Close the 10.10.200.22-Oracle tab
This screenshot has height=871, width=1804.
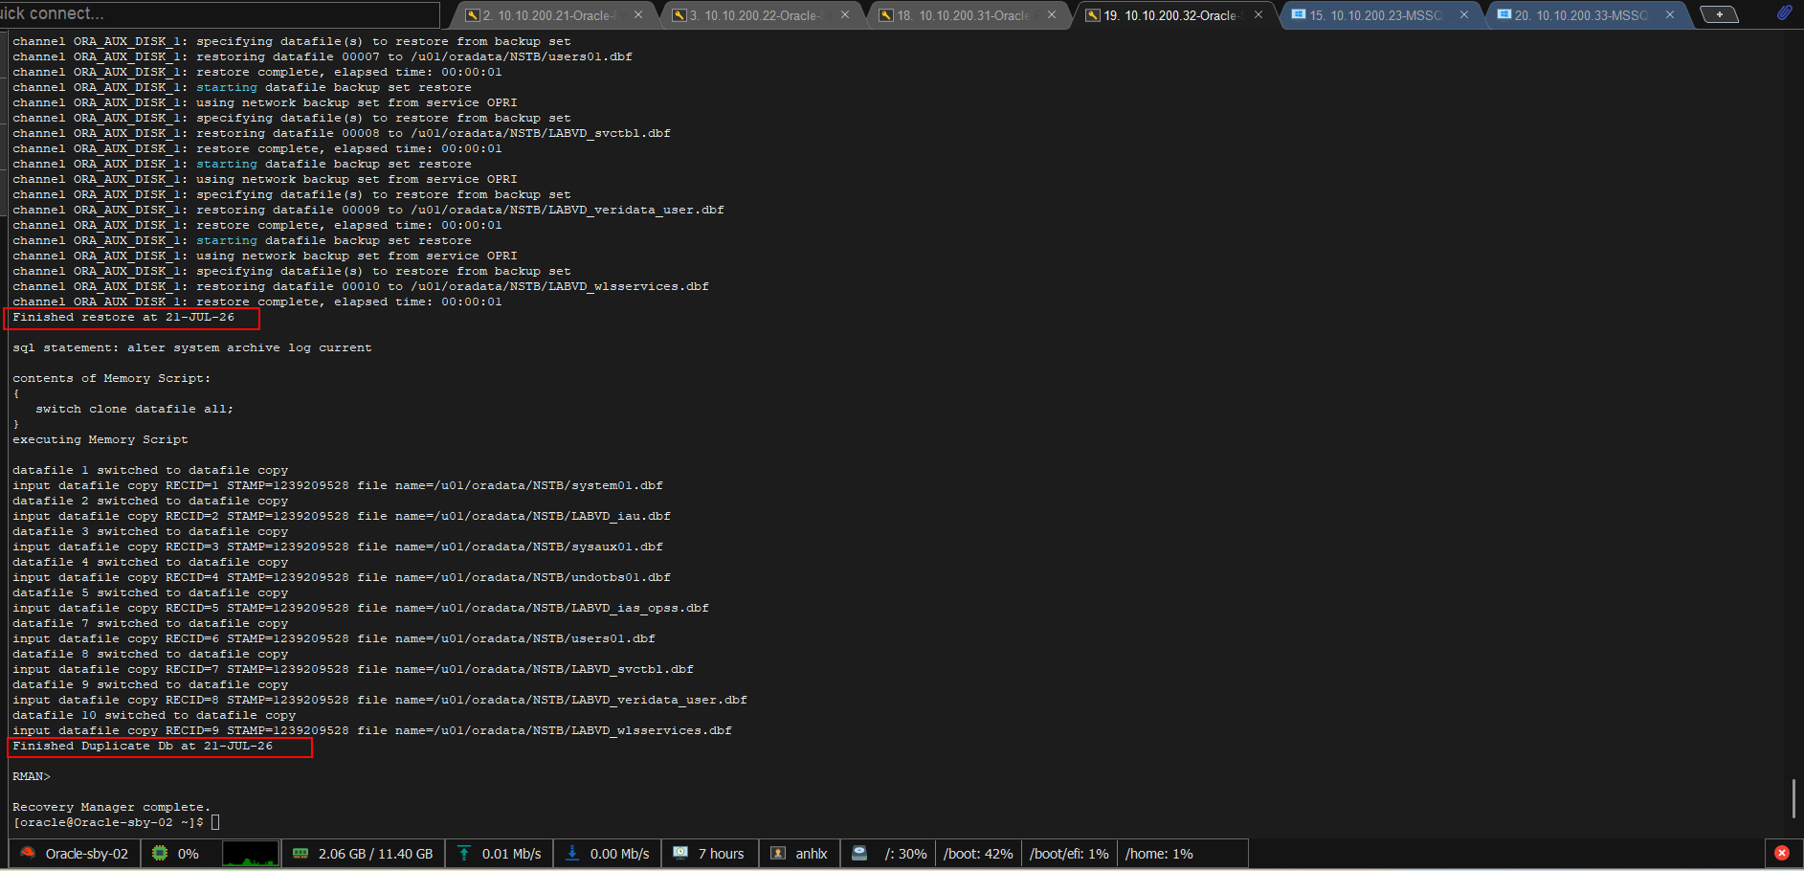click(x=845, y=15)
